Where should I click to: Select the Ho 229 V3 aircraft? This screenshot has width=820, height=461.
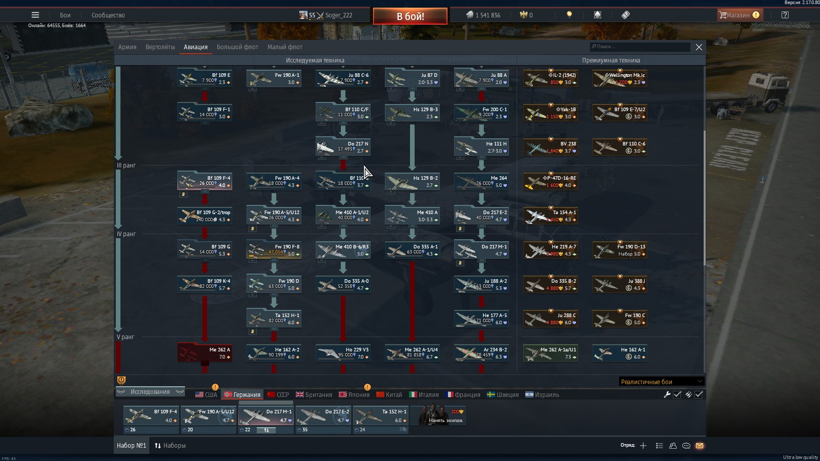tap(343, 353)
